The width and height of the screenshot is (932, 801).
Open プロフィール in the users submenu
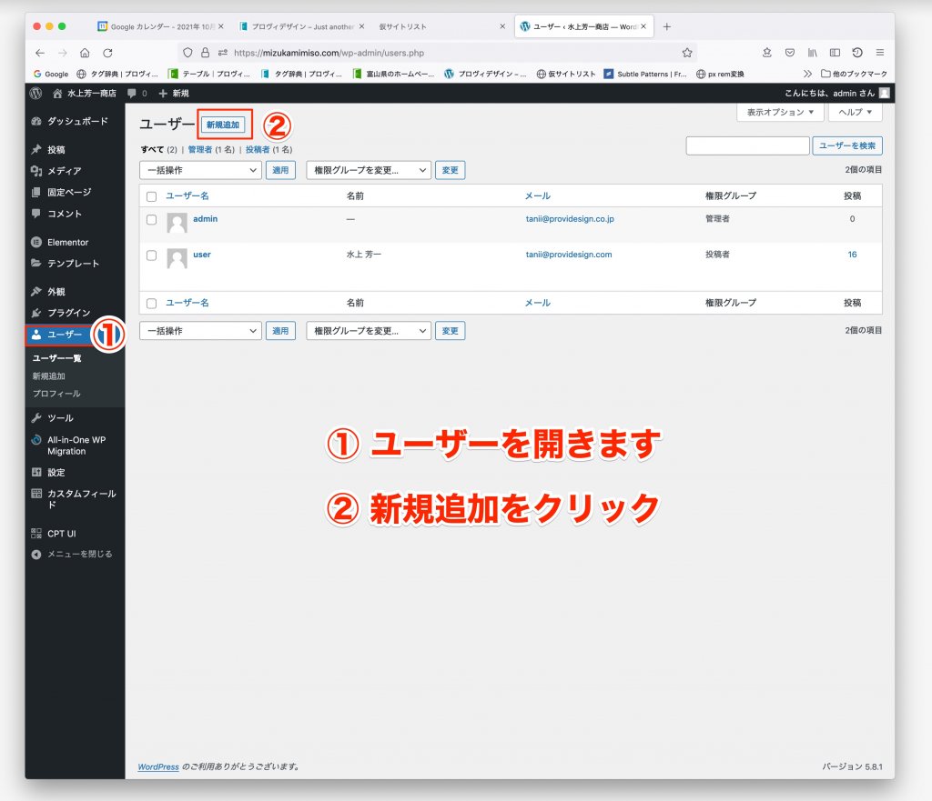(56, 394)
